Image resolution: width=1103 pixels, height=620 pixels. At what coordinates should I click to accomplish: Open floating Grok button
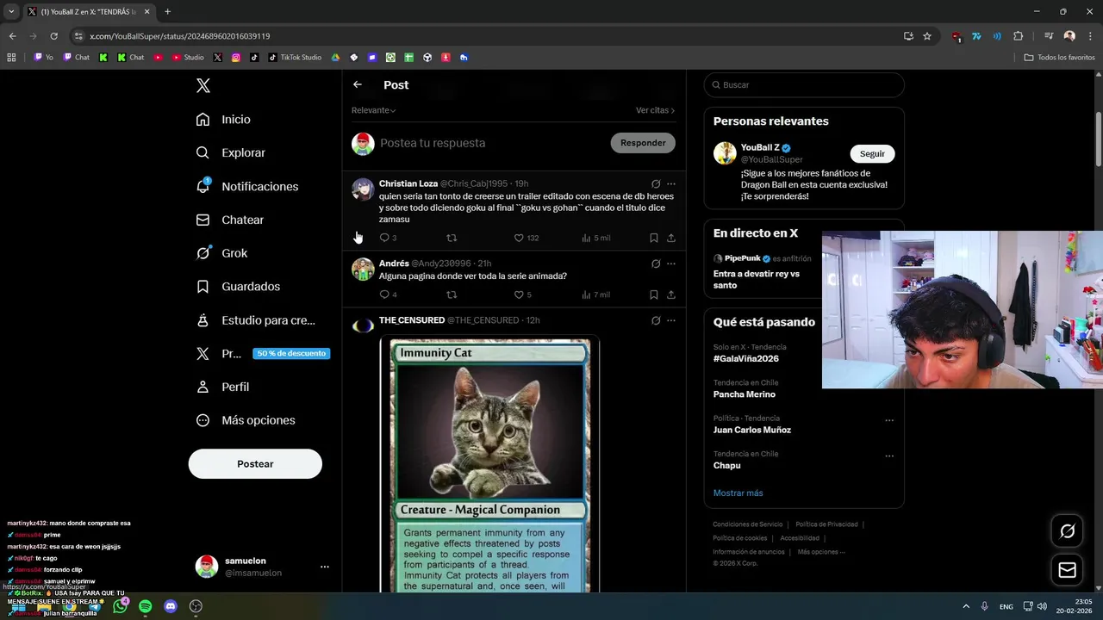pyautogui.click(x=1067, y=531)
